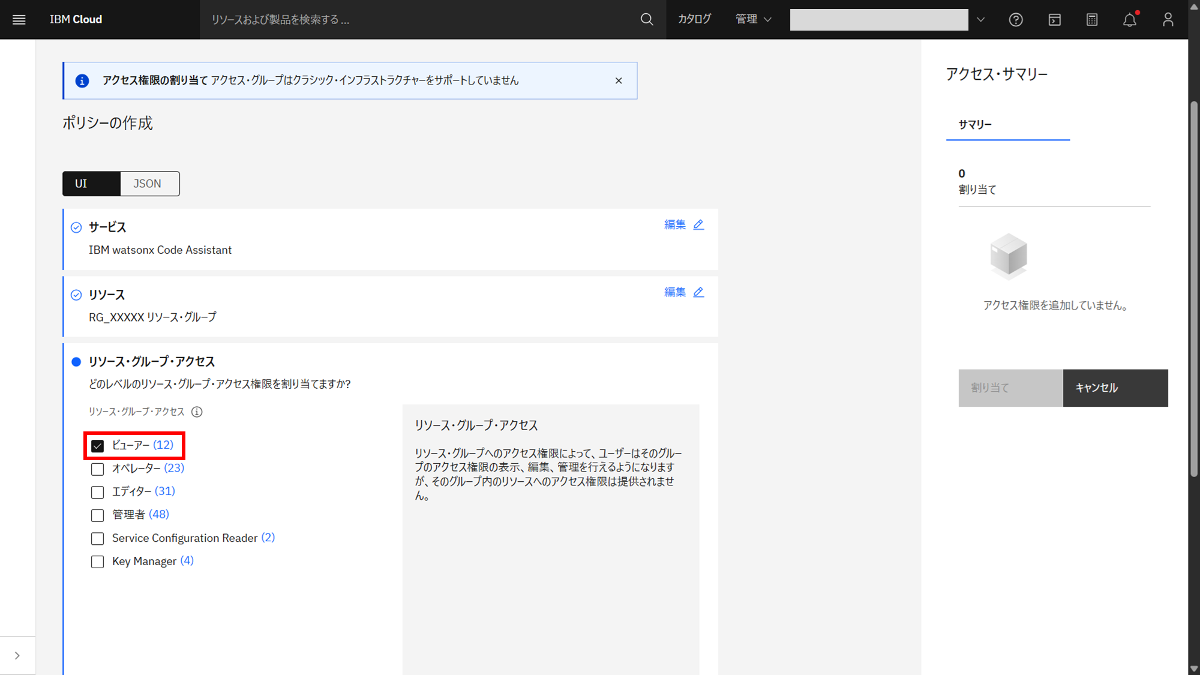Enable the Key Manager checkbox

(97, 562)
